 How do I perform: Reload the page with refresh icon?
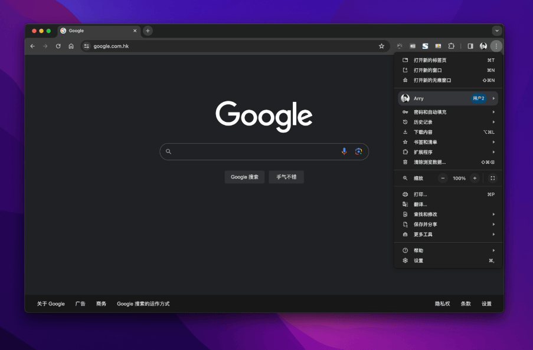click(58, 46)
